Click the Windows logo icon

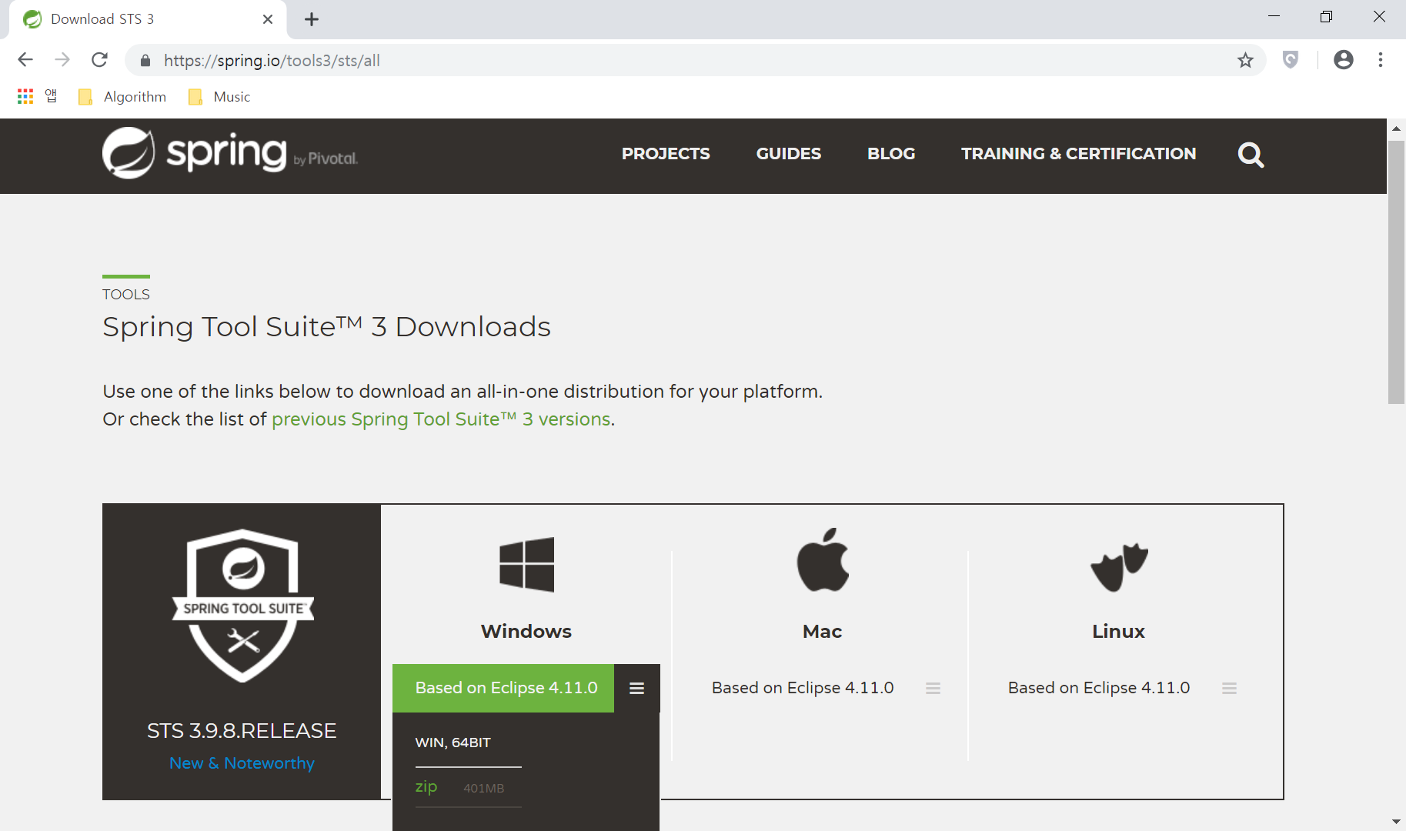pyautogui.click(x=526, y=564)
